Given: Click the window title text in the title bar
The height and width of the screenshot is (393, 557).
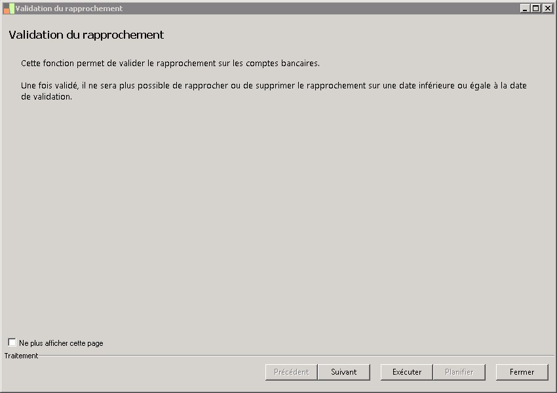Looking at the screenshot, I should pyautogui.click(x=69, y=9).
